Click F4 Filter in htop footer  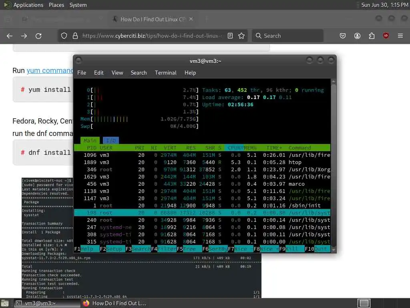tap(164, 249)
